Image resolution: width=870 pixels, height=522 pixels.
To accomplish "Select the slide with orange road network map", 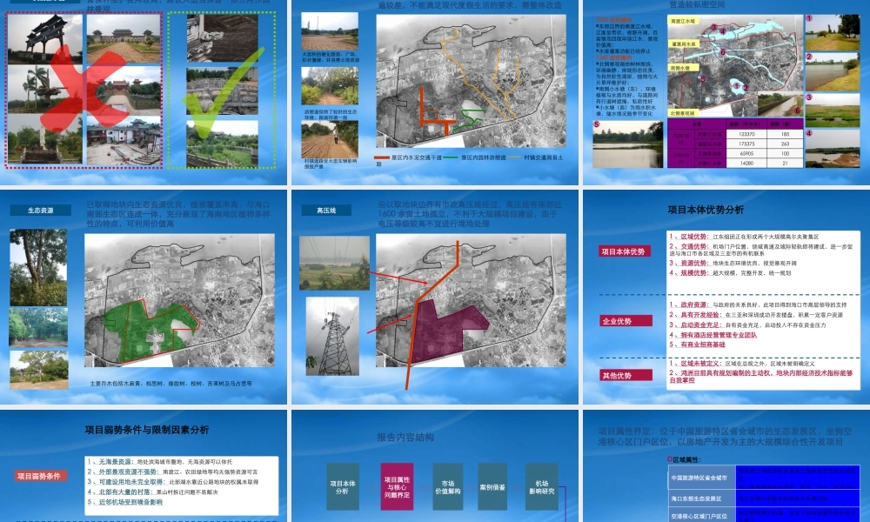I will pos(435,92).
